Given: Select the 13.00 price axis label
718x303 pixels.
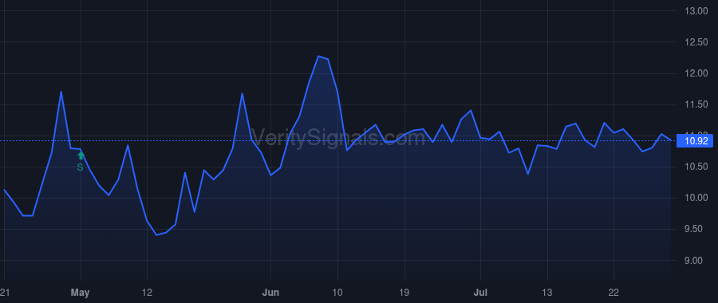Looking at the screenshot, I should point(696,11).
